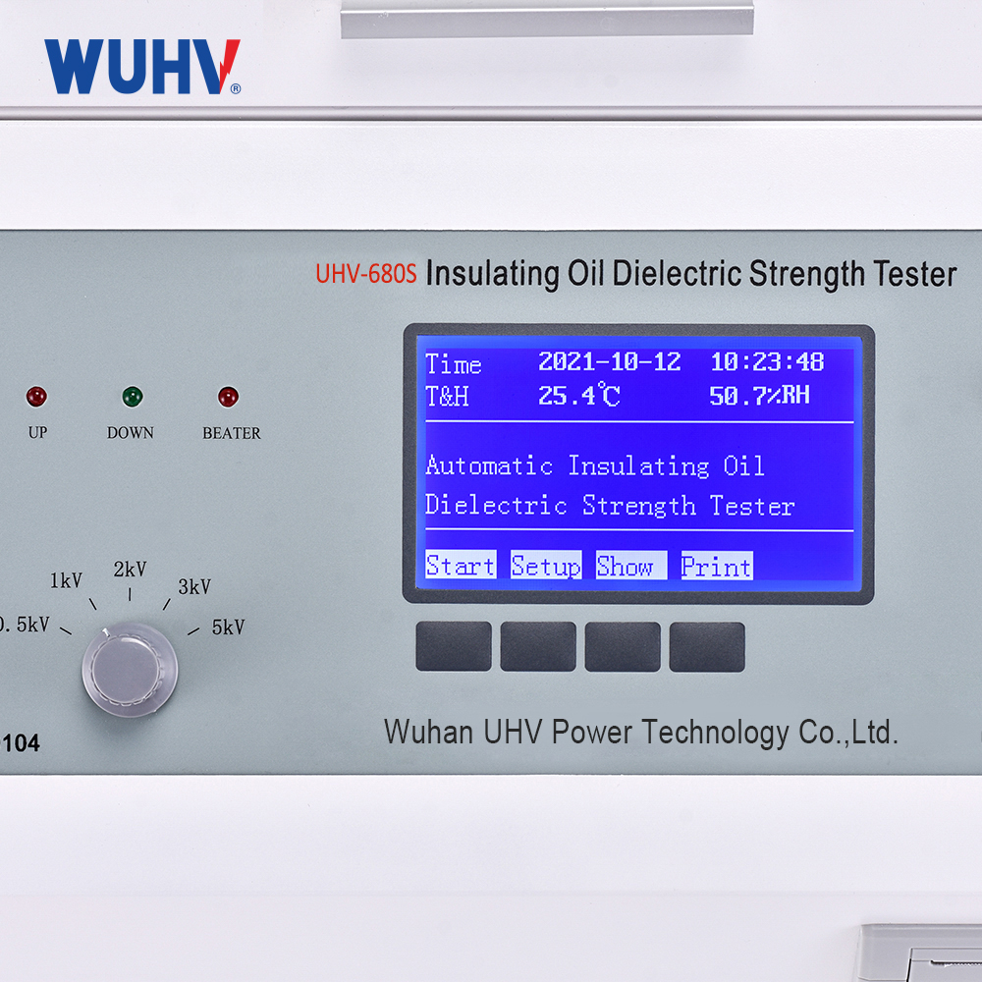Screen dimensions: 982x982
Task: Click the T&H label on the LCD
Action: click(447, 396)
